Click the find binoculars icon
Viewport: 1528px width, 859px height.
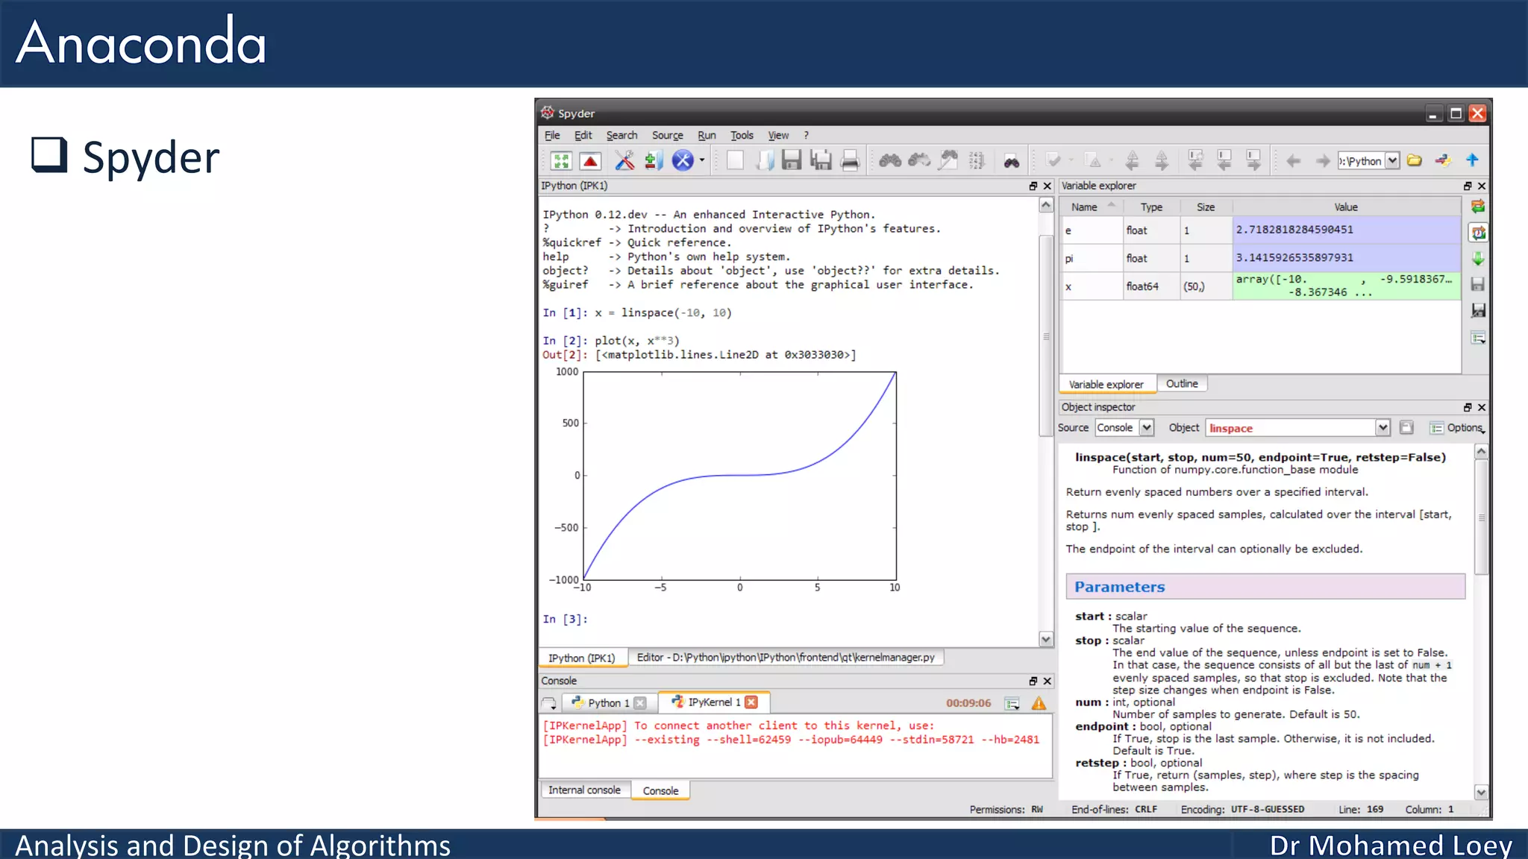point(889,160)
